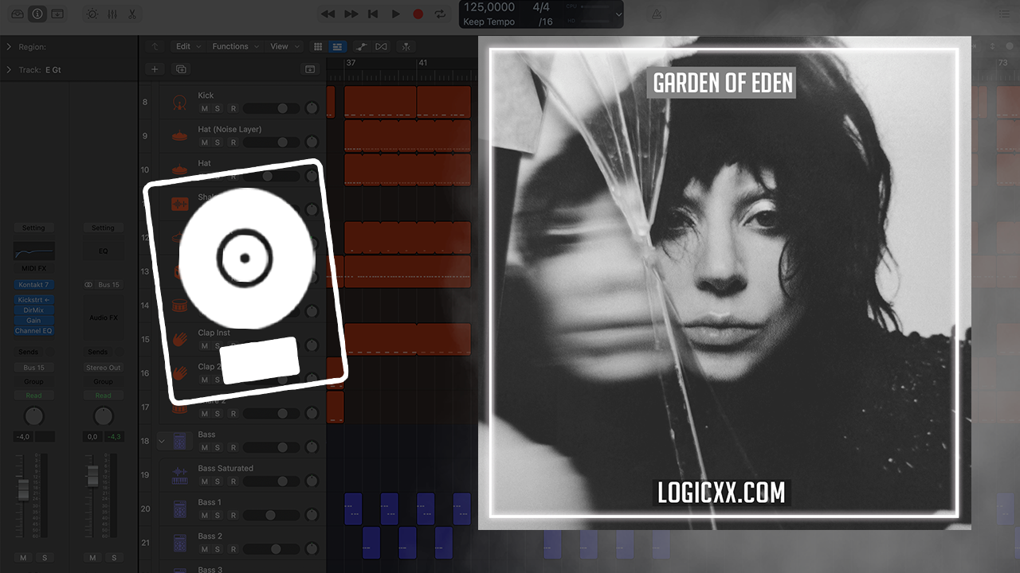This screenshot has width=1020, height=573.
Task: Expand the Track E Gt inspector section
Action: [x=9, y=70]
